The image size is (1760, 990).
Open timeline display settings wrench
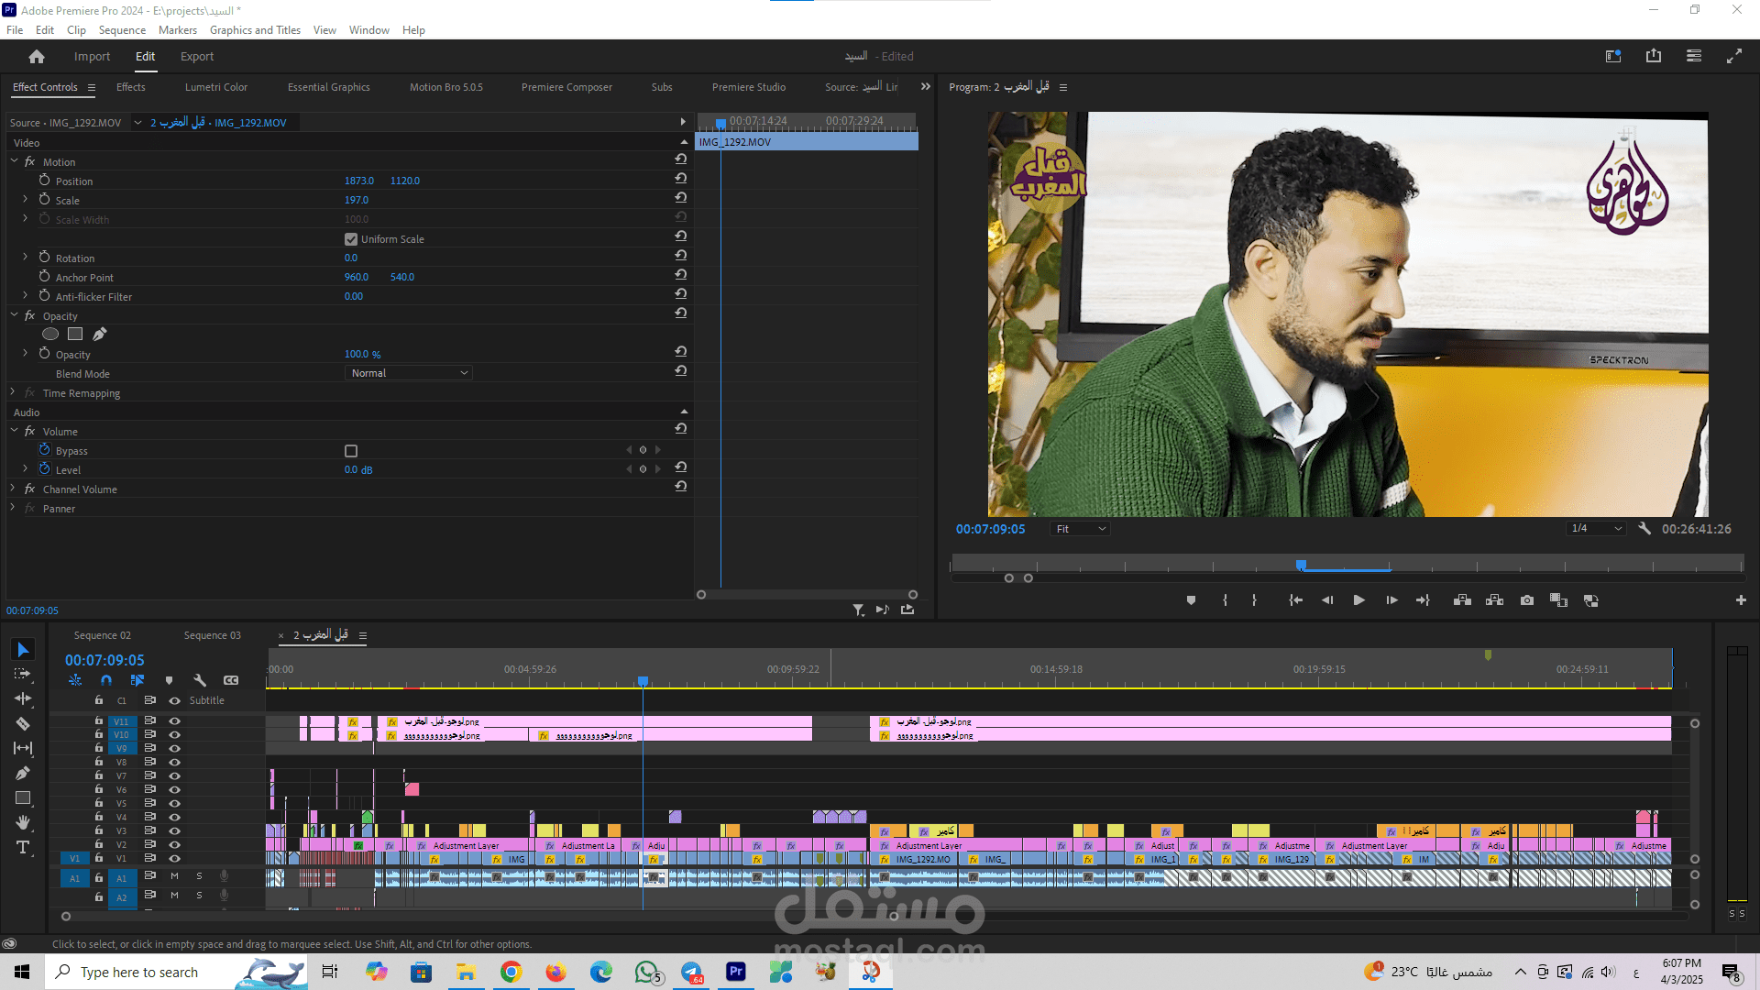pos(200,680)
